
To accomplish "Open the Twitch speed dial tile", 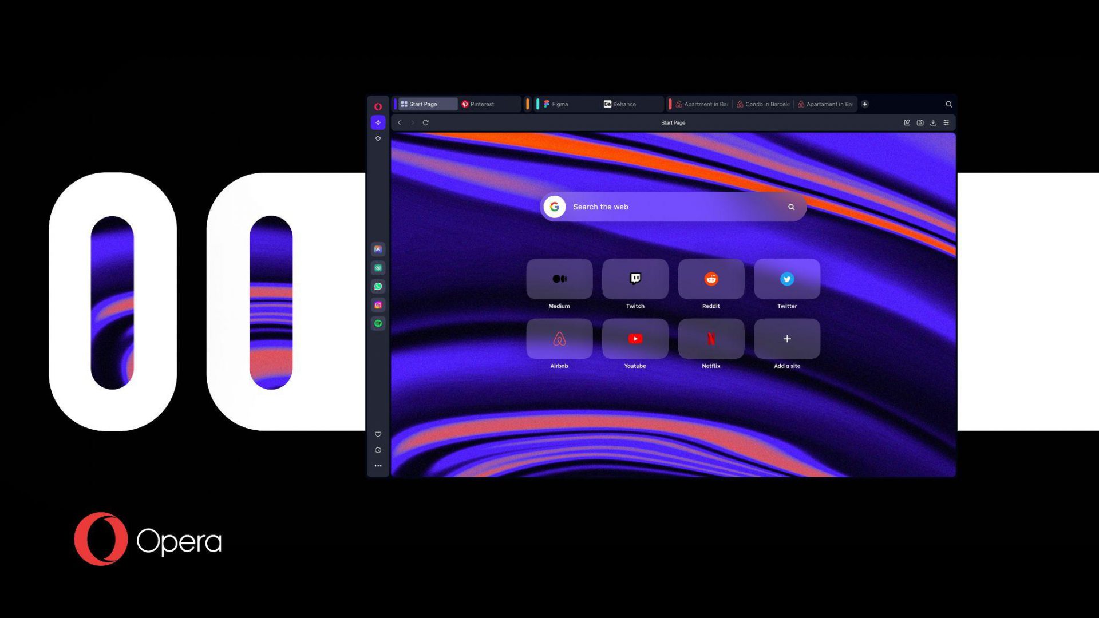I will [x=635, y=279].
